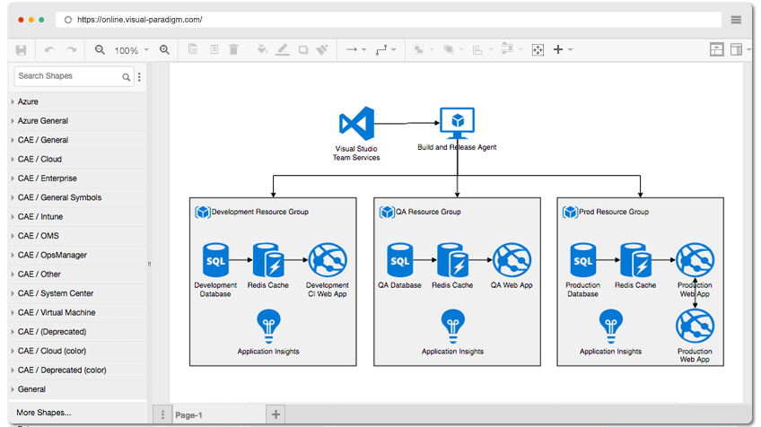
Task: Click the Format painter icon
Action: [x=322, y=49]
